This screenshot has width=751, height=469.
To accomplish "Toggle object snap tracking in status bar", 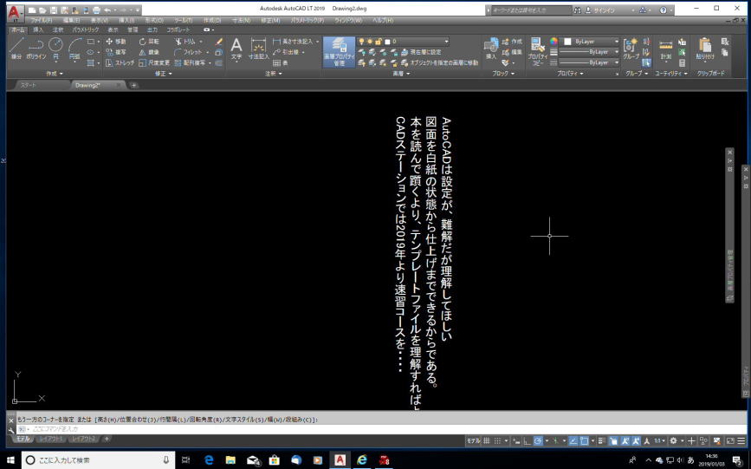I will click(x=573, y=440).
